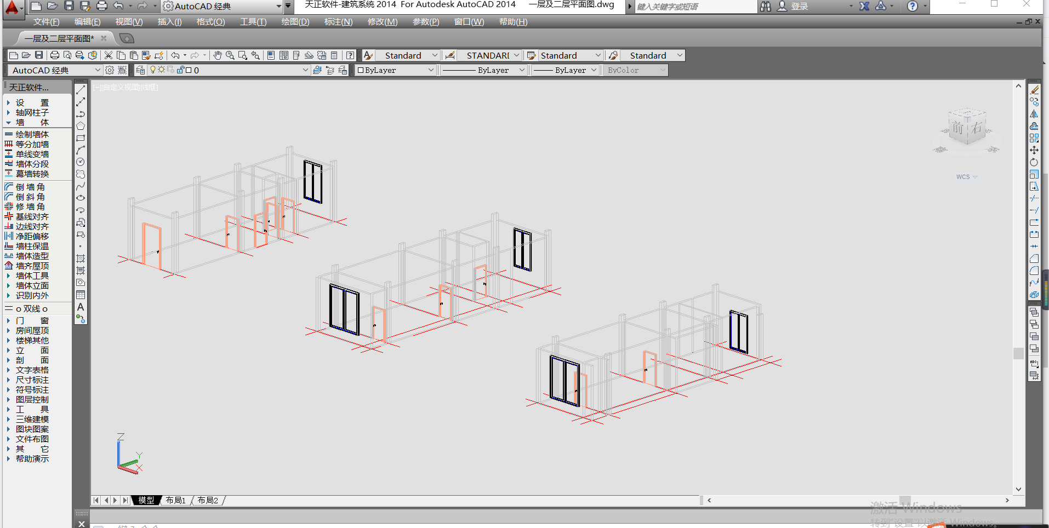This screenshot has height=528, width=1049.
Task: Open the new drawing tab plus button
Action: pos(127,38)
